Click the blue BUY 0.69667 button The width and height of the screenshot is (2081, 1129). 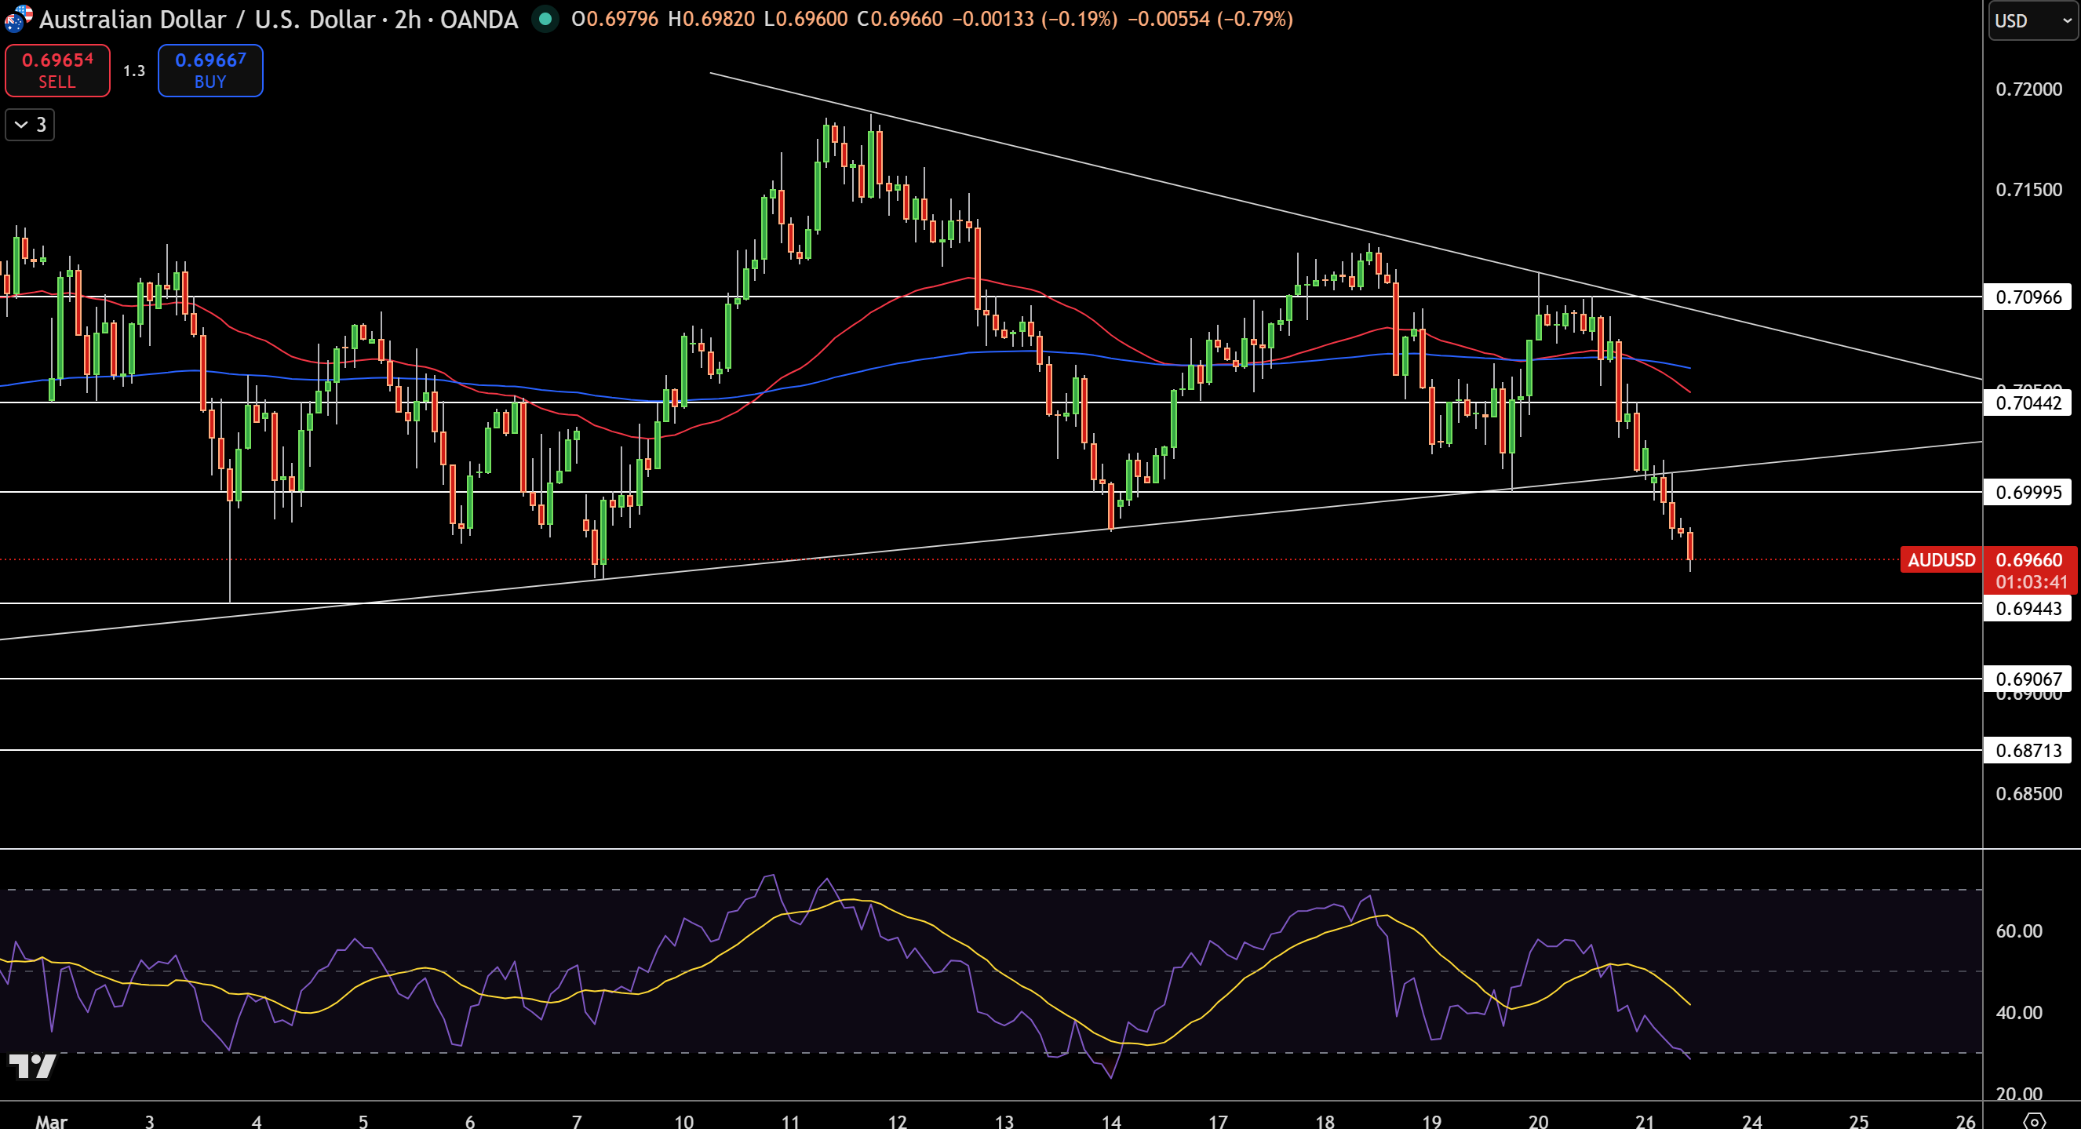210,71
